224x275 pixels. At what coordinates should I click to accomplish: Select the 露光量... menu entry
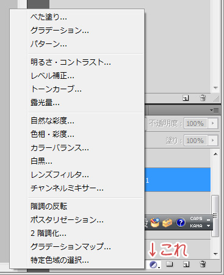[x=86, y=103]
